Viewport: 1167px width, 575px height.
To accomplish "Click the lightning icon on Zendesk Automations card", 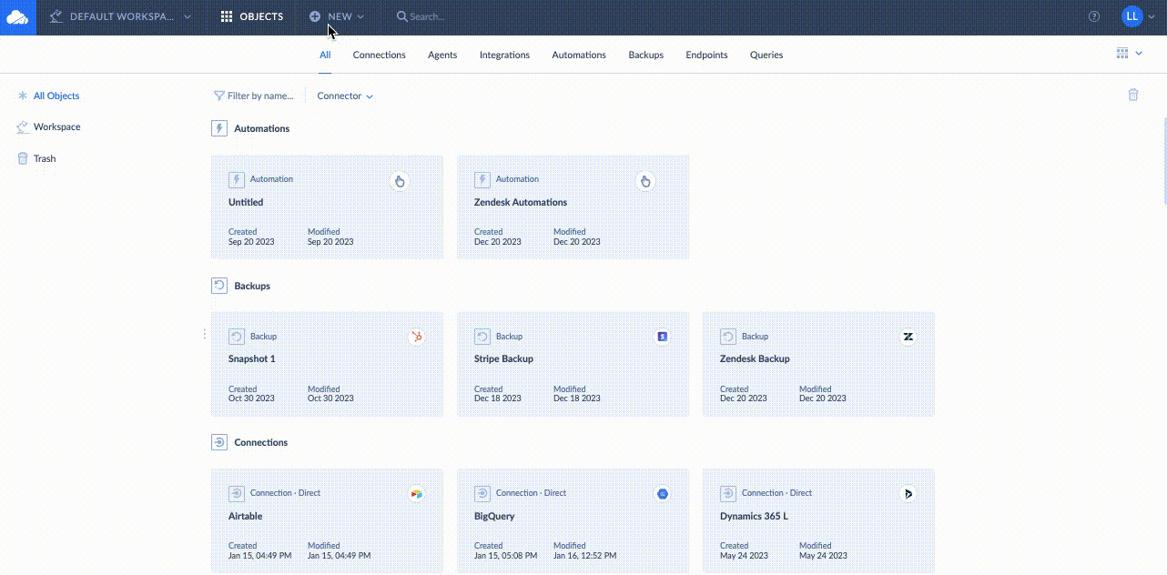I will (x=482, y=178).
